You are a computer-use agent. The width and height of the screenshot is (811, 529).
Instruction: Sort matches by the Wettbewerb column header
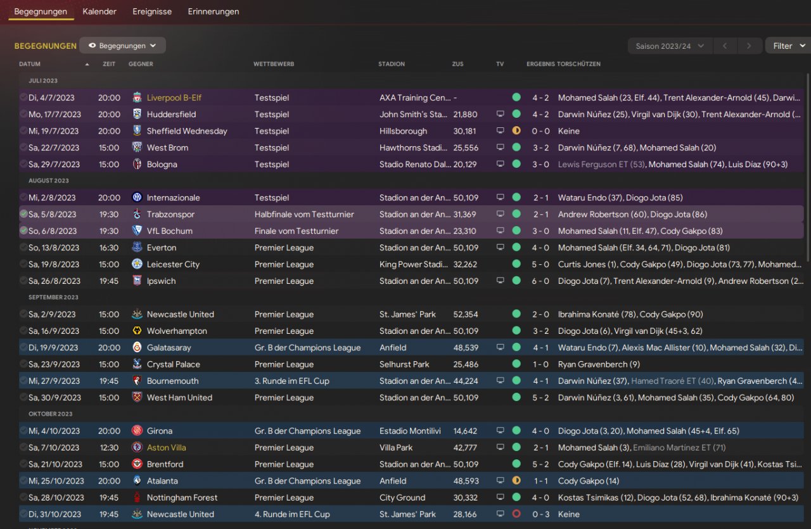274,64
